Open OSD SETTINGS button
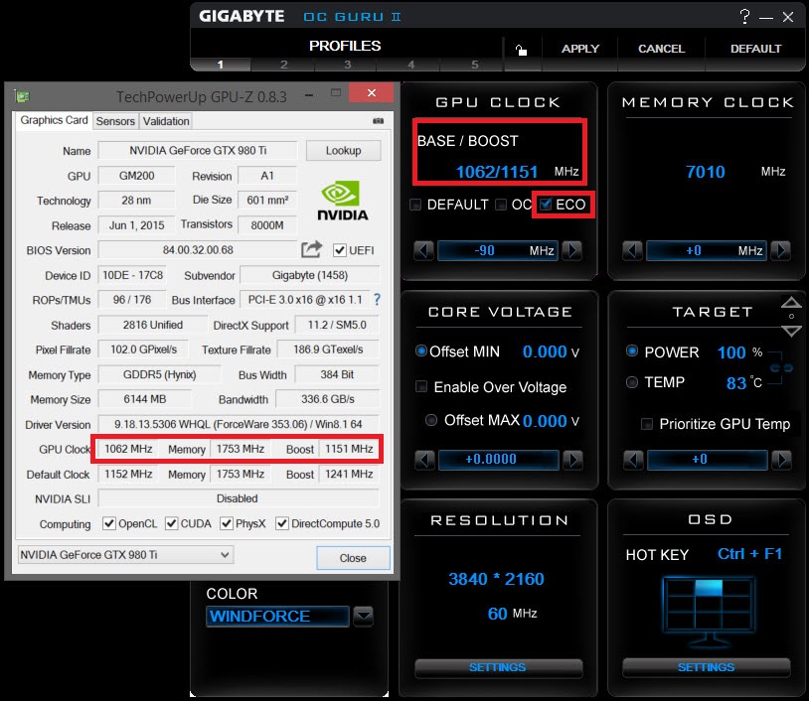This screenshot has width=809, height=701. click(x=706, y=667)
